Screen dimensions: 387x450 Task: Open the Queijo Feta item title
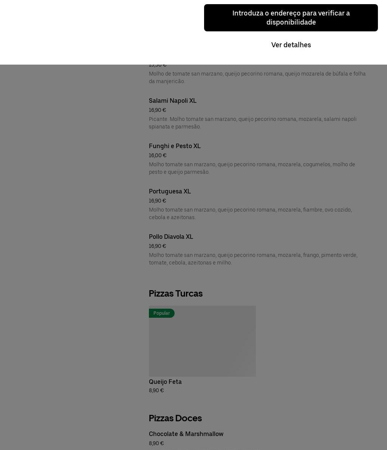click(165, 382)
